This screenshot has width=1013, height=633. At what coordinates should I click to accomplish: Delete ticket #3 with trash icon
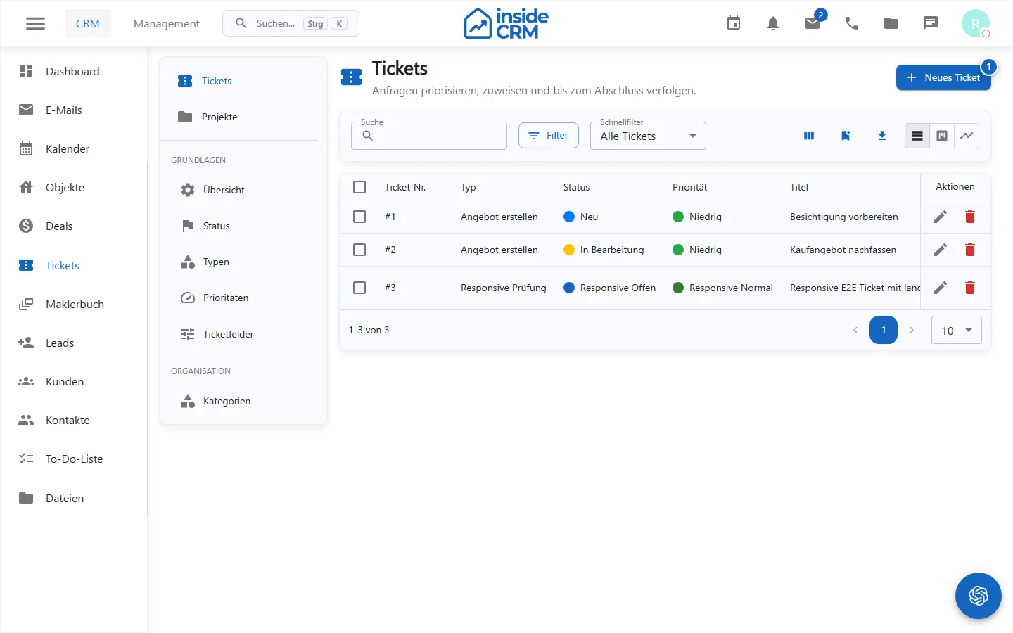click(970, 288)
